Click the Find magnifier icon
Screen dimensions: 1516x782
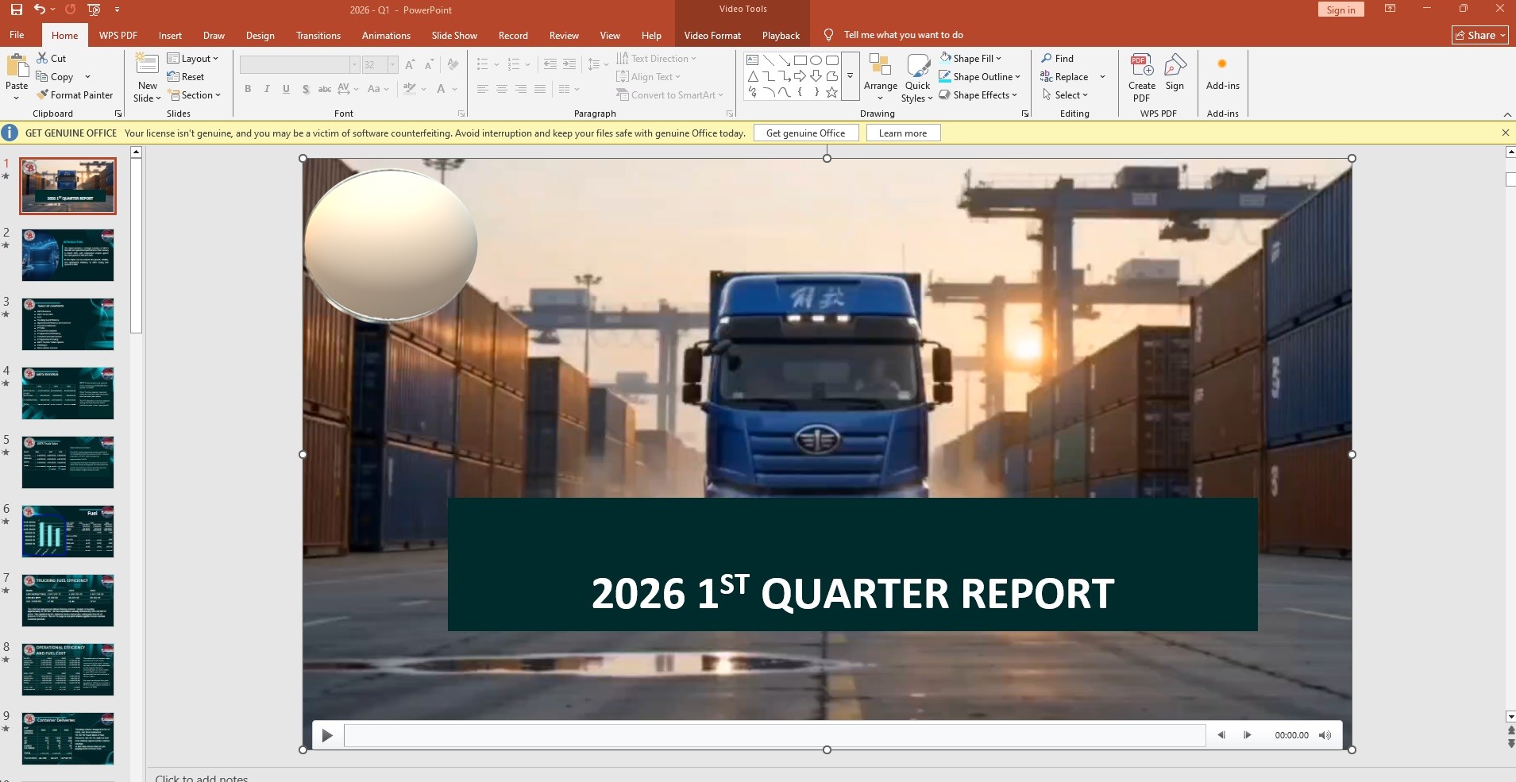(1047, 59)
